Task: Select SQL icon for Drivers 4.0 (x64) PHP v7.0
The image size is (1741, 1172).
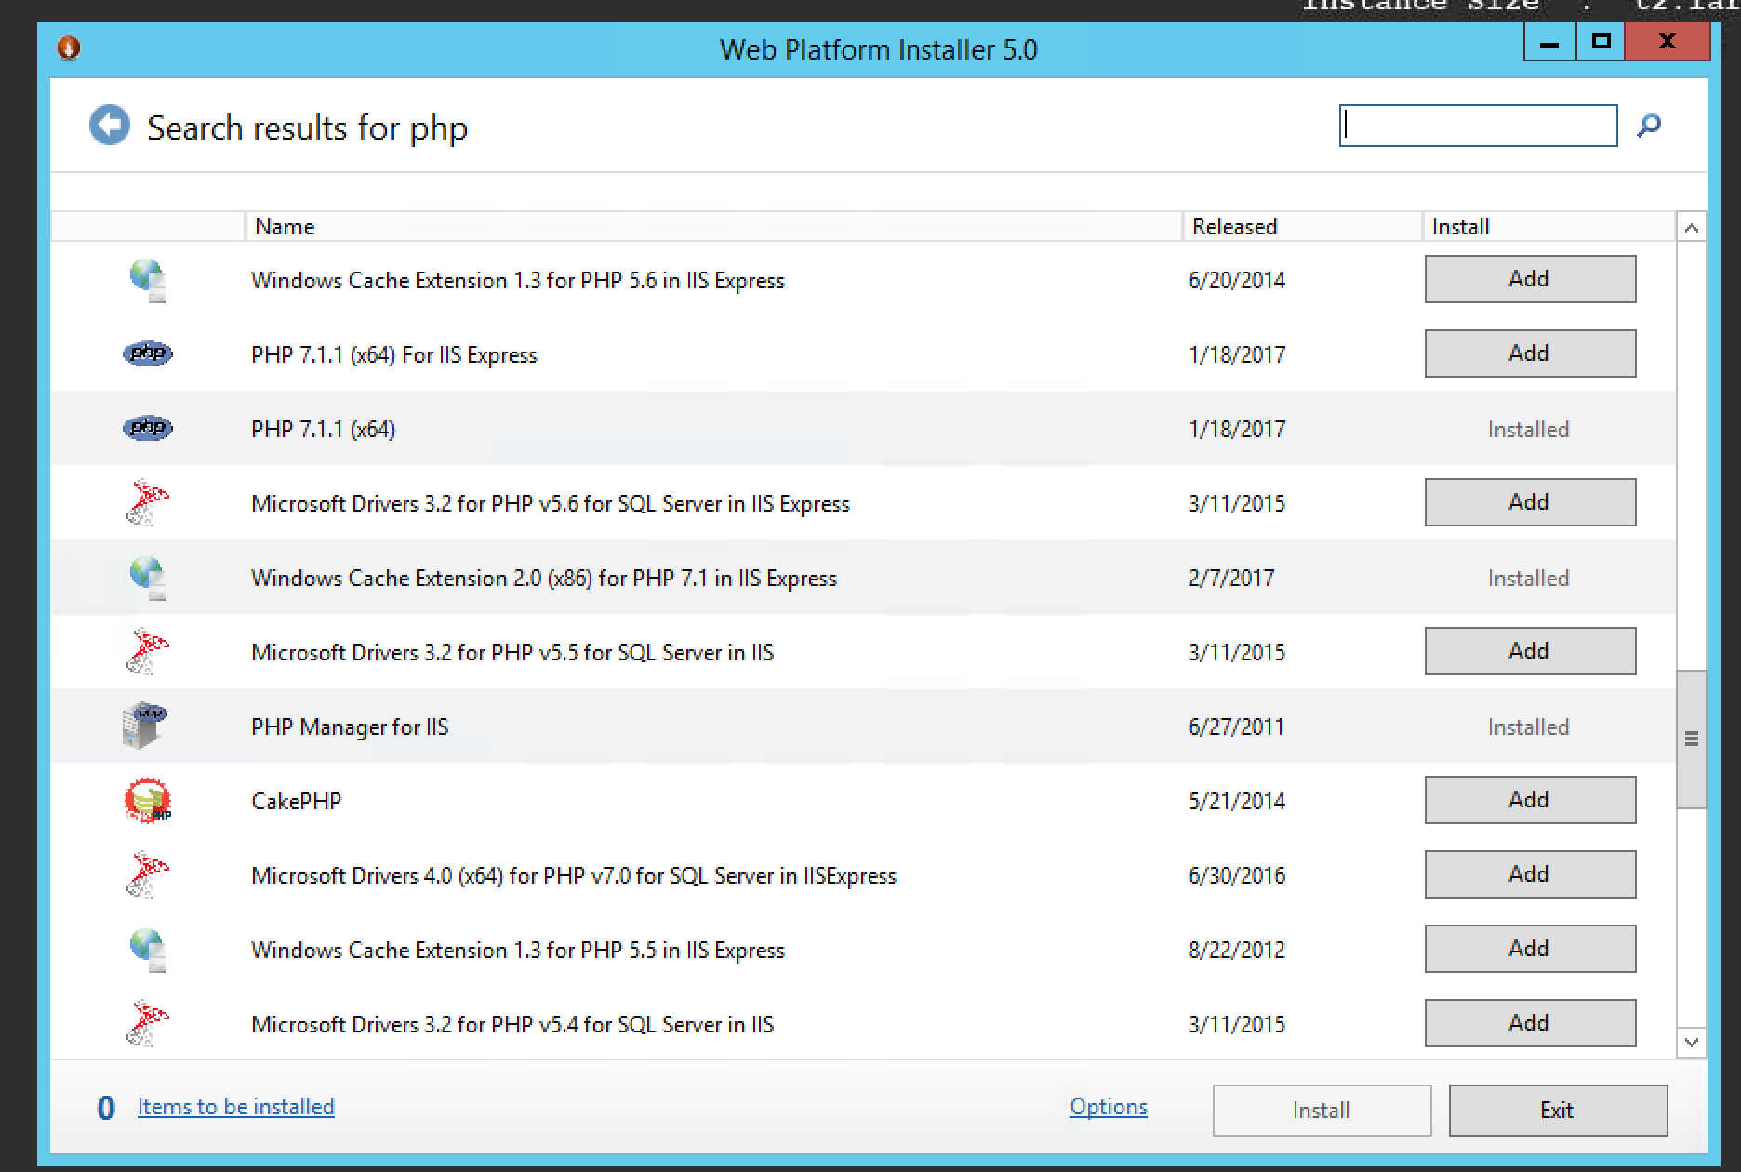Action: pos(148,875)
